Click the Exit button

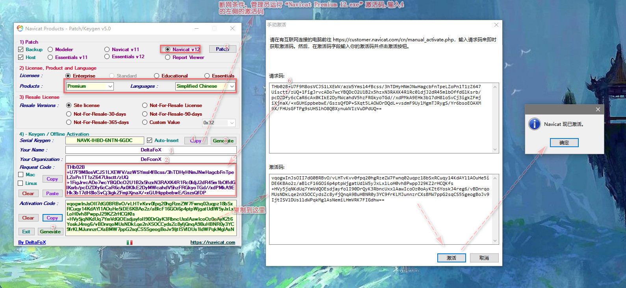pyautogui.click(x=26, y=231)
